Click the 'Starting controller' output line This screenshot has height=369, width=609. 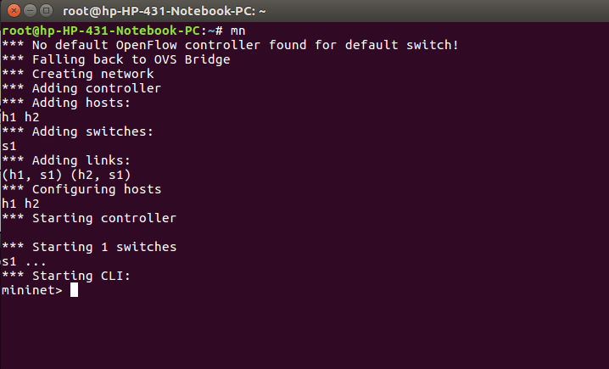pyautogui.click(x=92, y=218)
